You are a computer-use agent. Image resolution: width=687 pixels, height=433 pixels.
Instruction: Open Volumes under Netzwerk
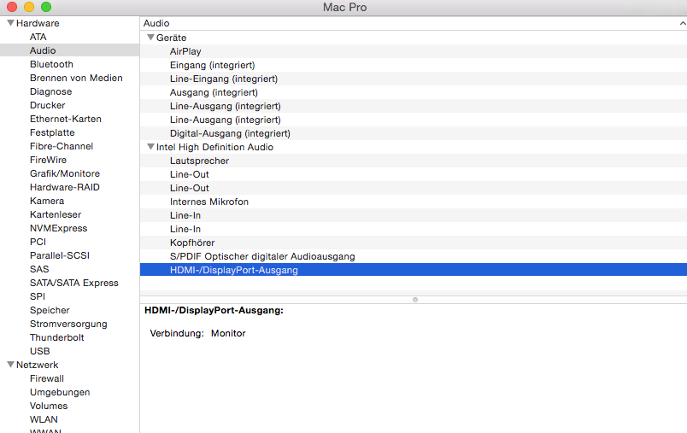[49, 406]
